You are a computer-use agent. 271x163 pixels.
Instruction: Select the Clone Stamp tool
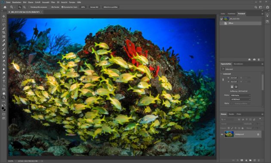point(3,53)
